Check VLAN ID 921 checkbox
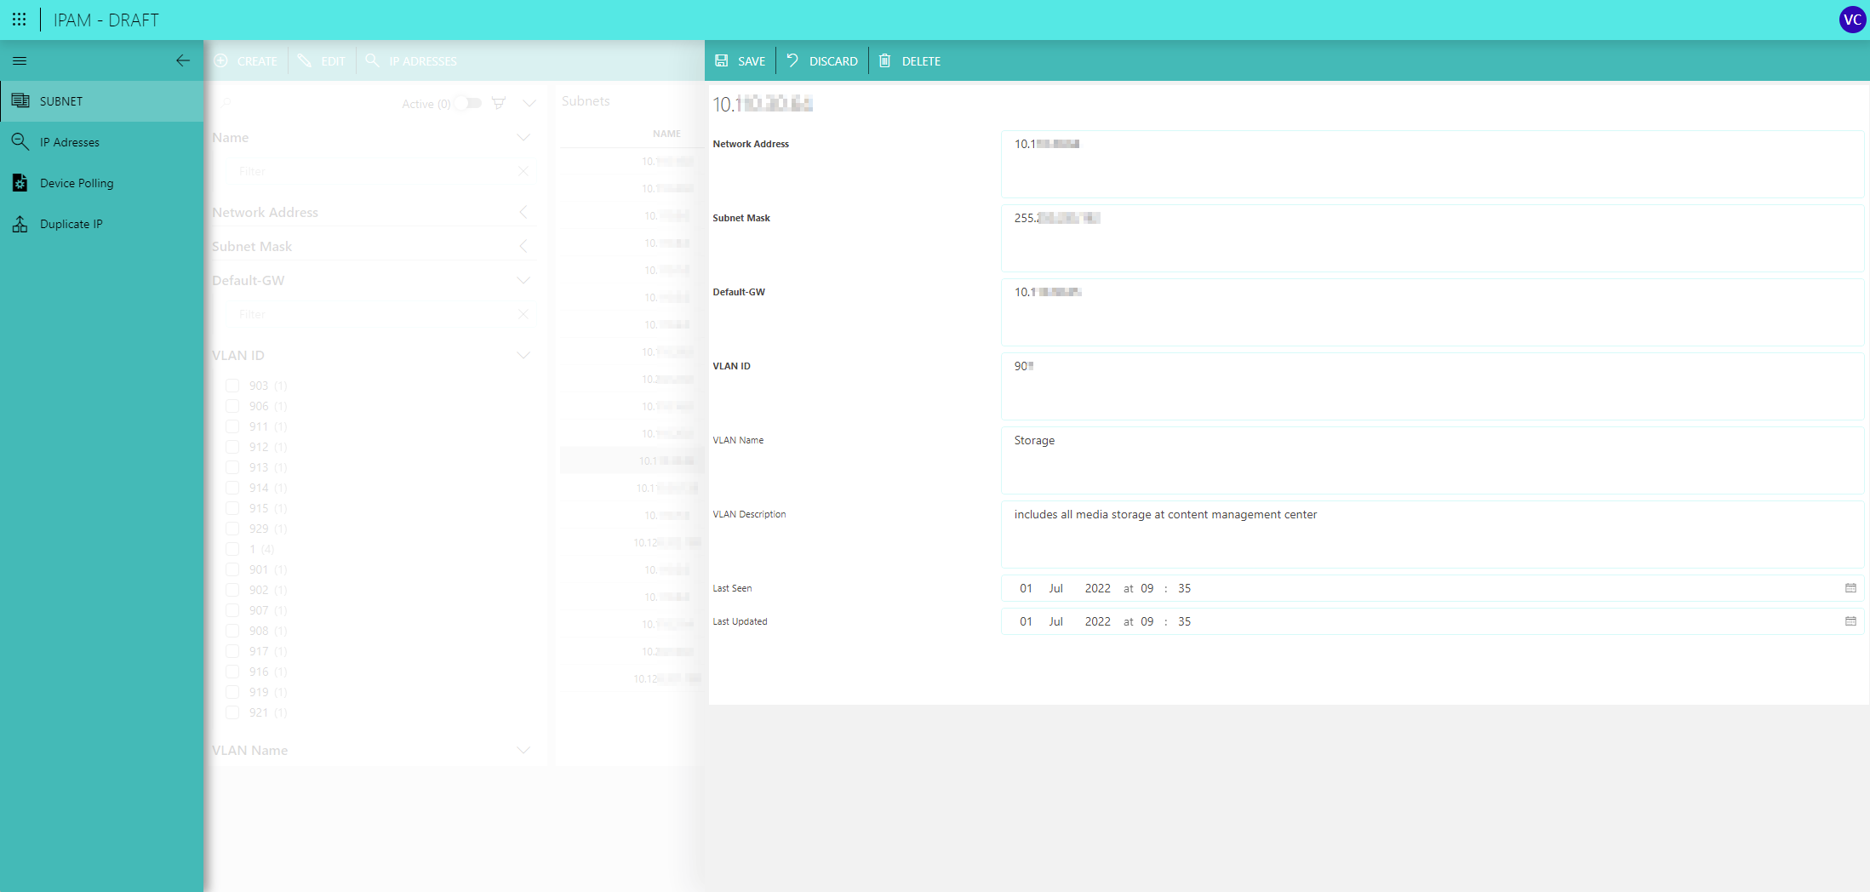This screenshot has height=892, width=1870. [232, 712]
